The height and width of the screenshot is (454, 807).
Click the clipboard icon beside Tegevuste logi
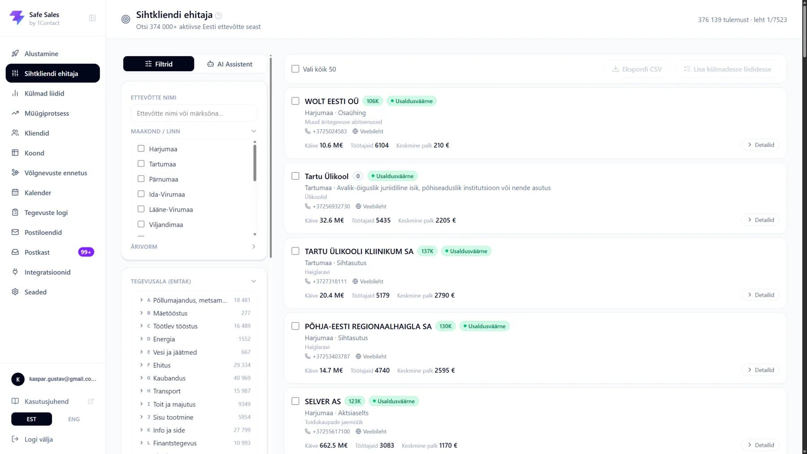15,212
